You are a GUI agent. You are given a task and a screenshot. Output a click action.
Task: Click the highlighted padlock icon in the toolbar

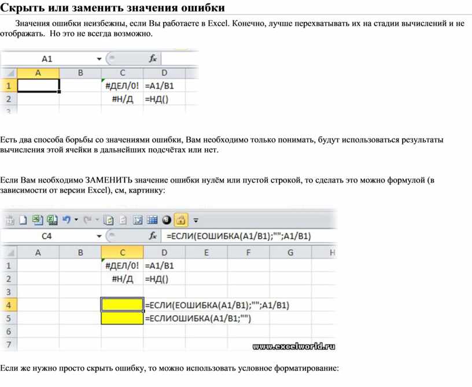[x=181, y=220]
